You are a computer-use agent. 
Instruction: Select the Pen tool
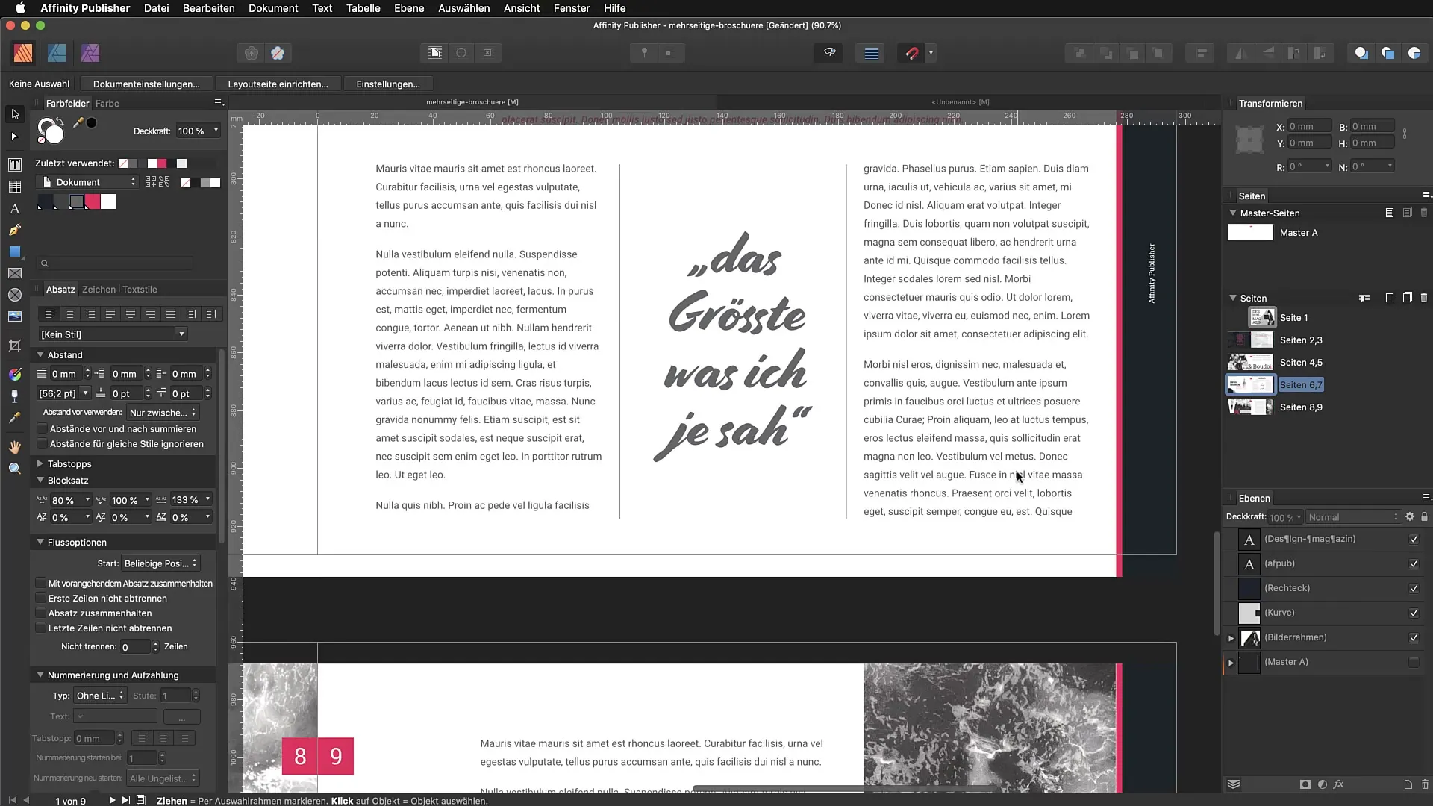[15, 231]
